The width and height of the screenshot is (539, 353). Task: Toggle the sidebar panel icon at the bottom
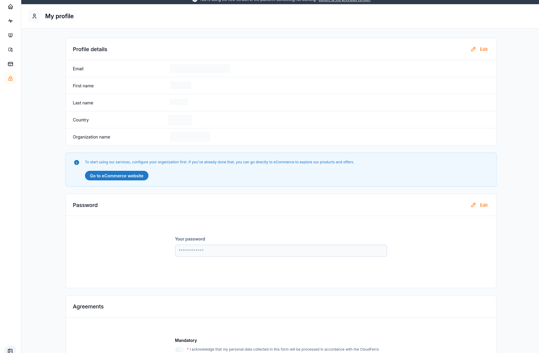(x=10, y=351)
